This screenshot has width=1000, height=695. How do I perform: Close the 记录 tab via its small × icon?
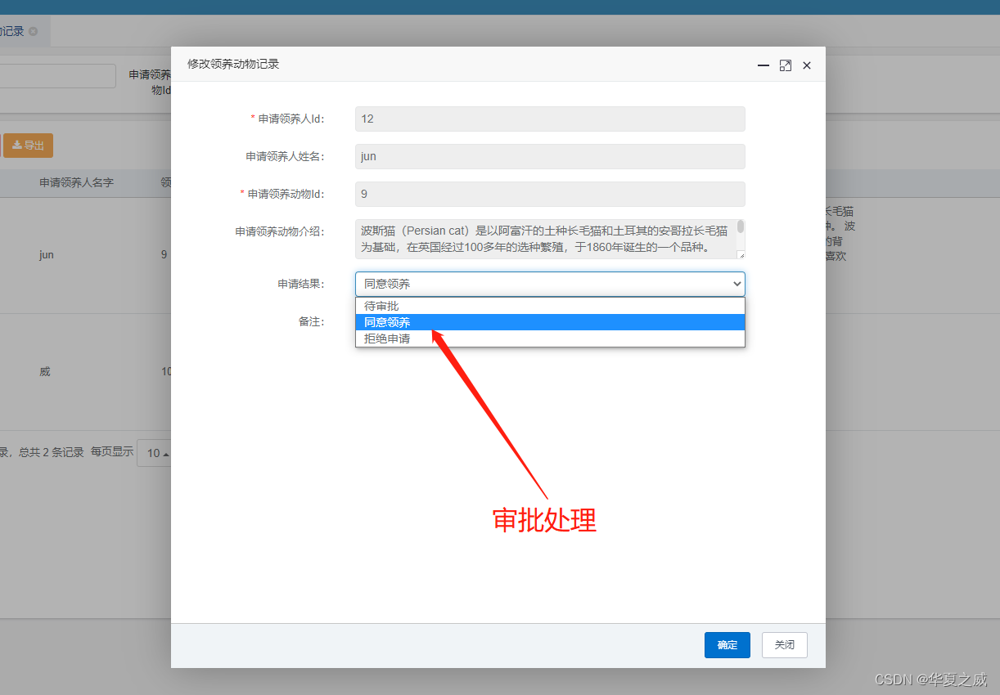click(x=31, y=30)
